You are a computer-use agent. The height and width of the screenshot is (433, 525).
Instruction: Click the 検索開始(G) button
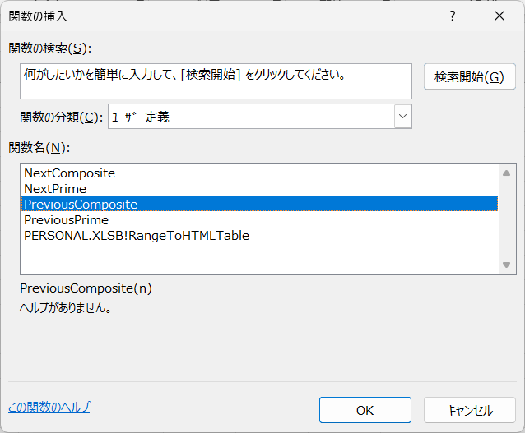click(x=469, y=76)
